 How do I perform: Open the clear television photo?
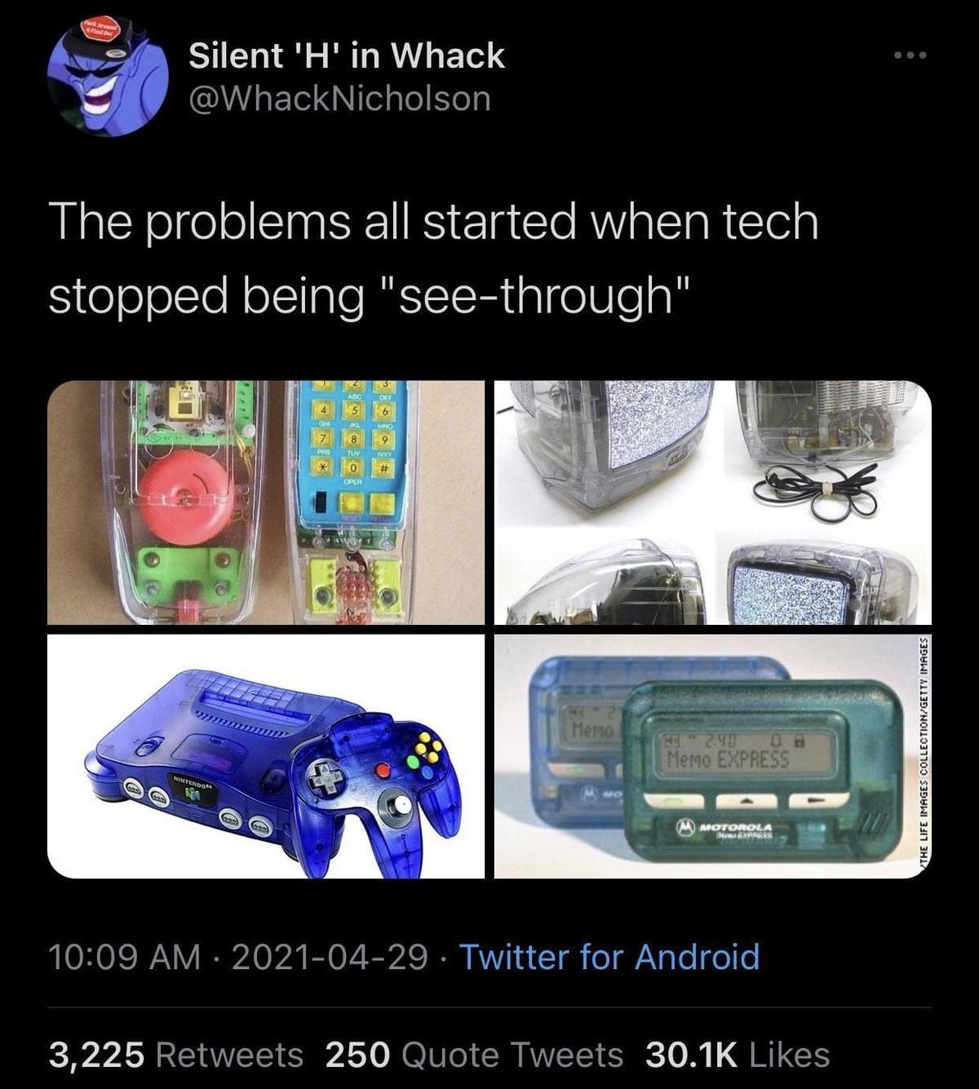pyautogui.click(x=713, y=502)
